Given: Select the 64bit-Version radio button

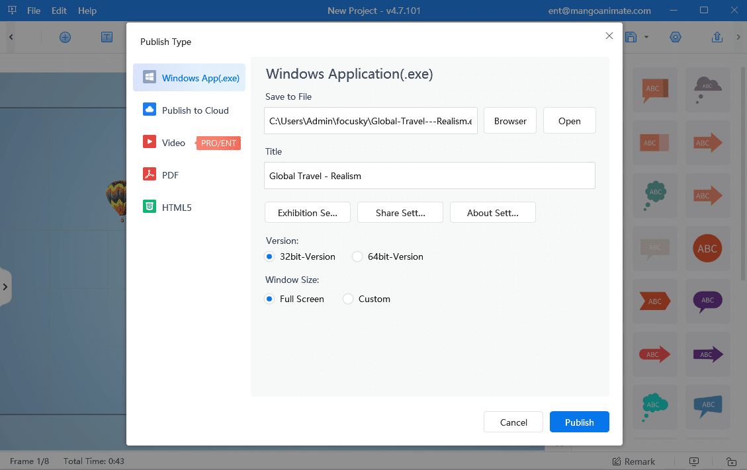Looking at the screenshot, I should [x=357, y=256].
